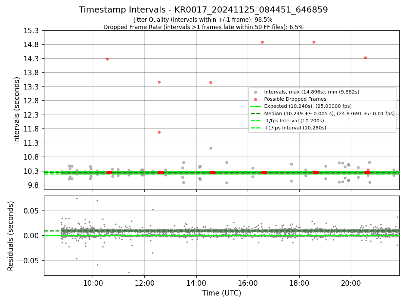
Task: Click legend entry '-1/fps Interval (10.200s)'
Action: pos(294,121)
